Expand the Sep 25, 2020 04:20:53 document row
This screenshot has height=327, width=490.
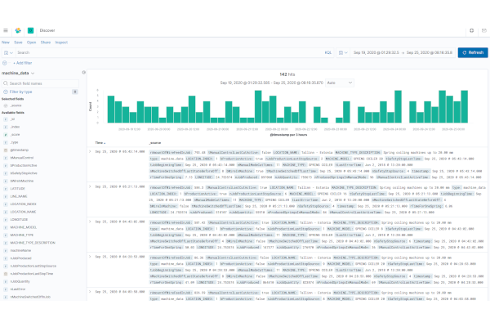pos(90,257)
